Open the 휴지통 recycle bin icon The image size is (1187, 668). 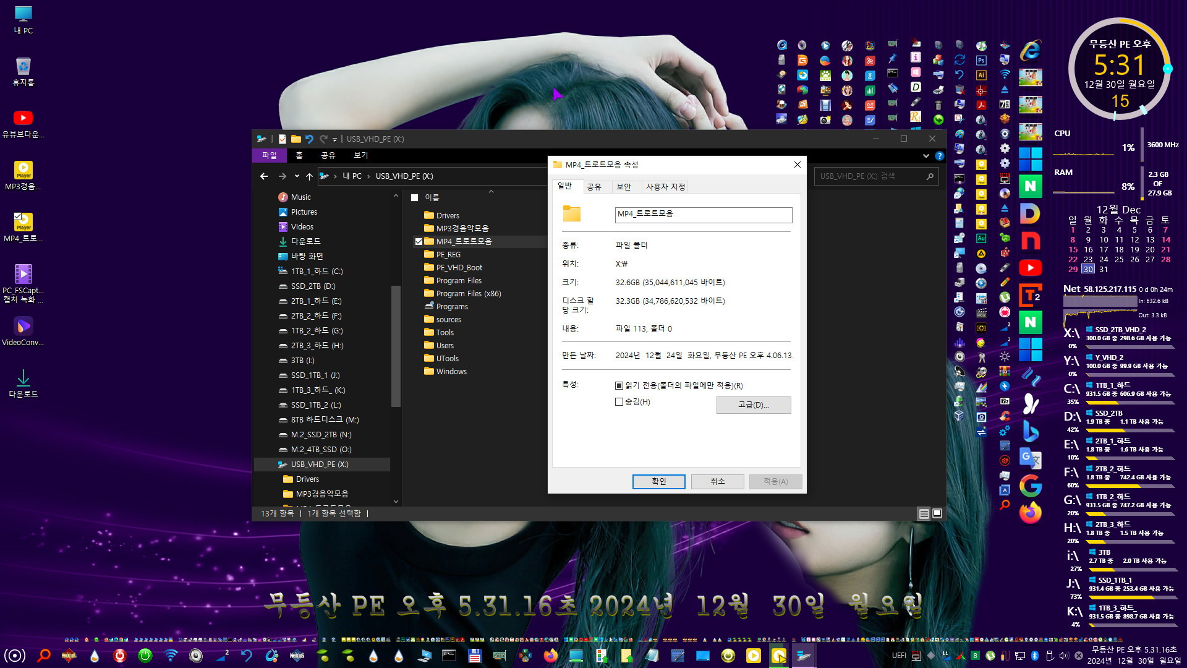23,72
